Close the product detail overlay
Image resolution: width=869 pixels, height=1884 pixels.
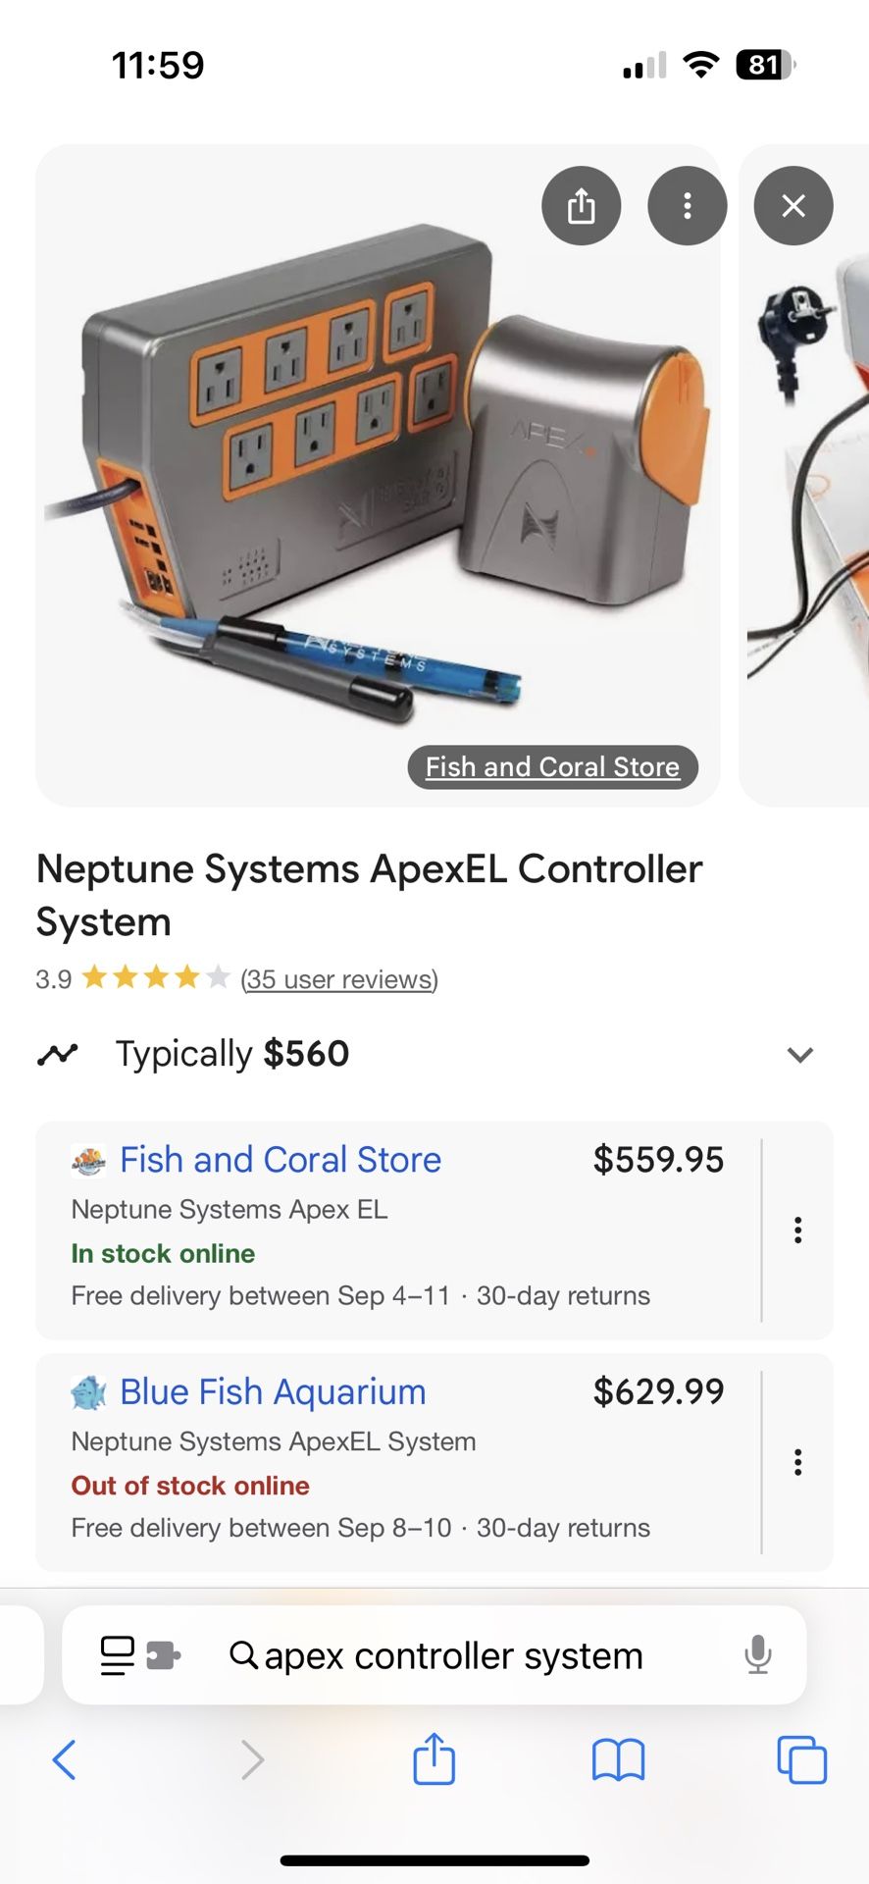click(792, 206)
